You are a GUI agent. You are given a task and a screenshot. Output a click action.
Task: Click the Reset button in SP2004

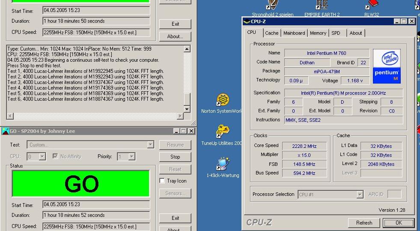pyautogui.click(x=175, y=169)
